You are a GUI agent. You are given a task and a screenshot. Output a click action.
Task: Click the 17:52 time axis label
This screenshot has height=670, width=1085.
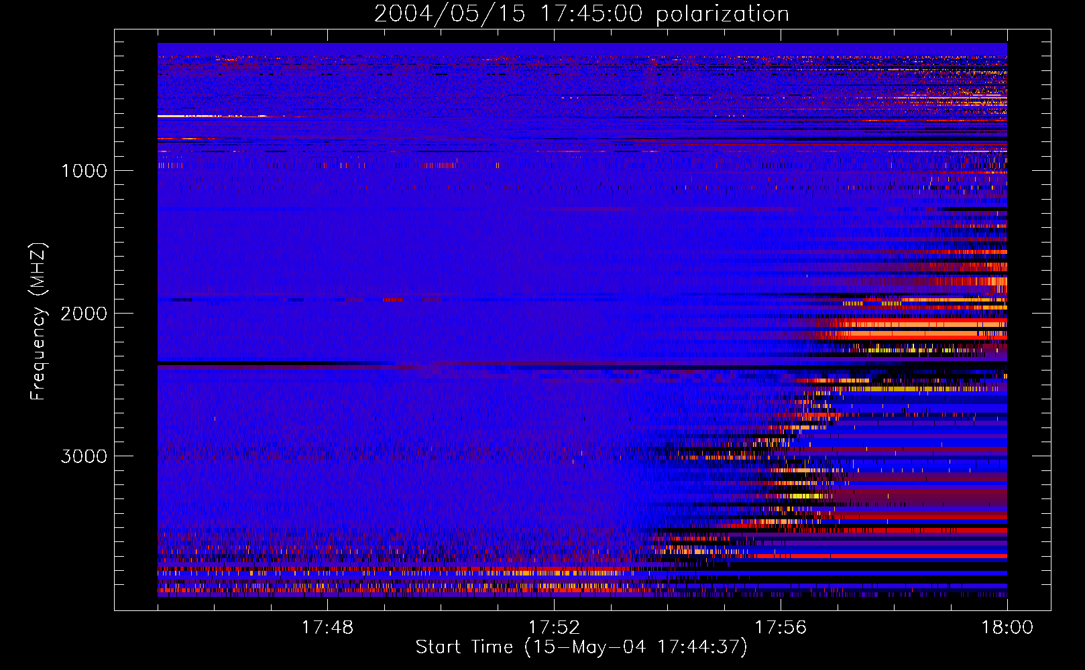click(x=554, y=628)
